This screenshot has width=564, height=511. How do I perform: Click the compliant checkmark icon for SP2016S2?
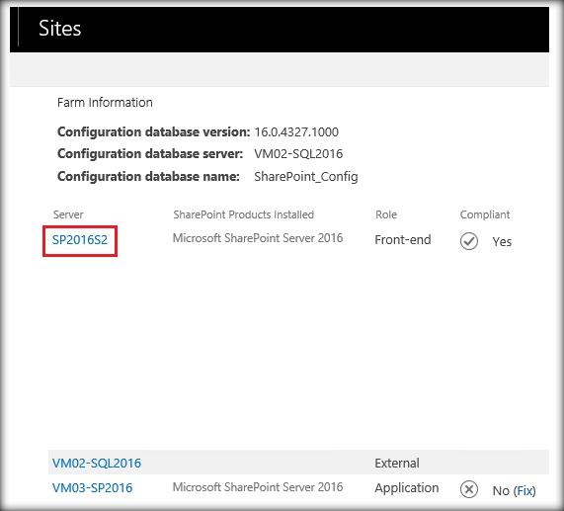point(469,241)
